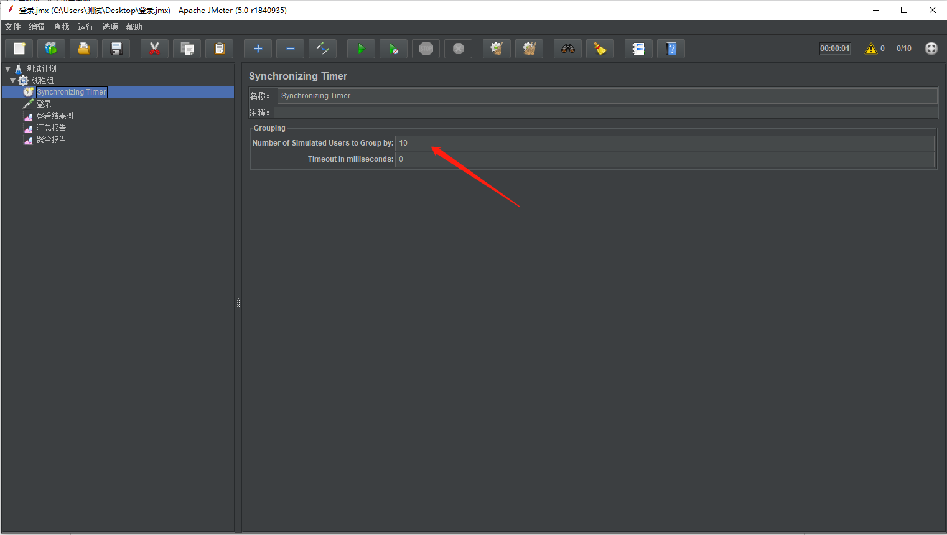This screenshot has height=535, width=947.
Task: Click the 注释 comments input field
Action: click(x=605, y=113)
